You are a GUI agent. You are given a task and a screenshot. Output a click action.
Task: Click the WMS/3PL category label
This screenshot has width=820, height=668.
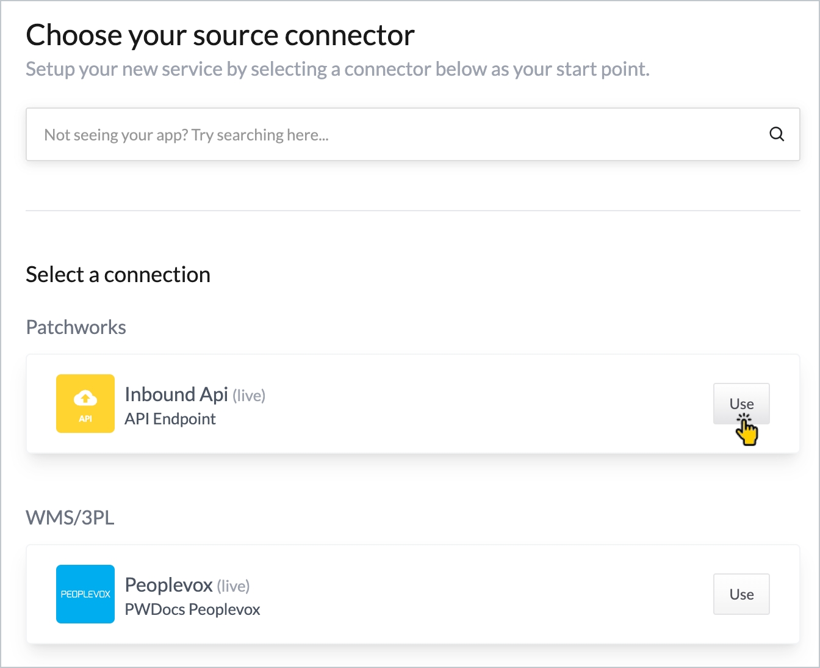(x=70, y=518)
